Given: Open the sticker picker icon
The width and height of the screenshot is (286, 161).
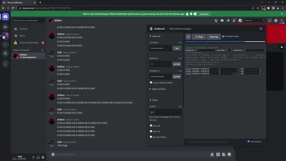Looking at the screenshot, I should point(223,154).
